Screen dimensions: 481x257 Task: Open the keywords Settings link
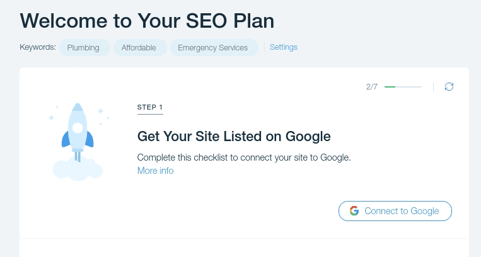284,47
